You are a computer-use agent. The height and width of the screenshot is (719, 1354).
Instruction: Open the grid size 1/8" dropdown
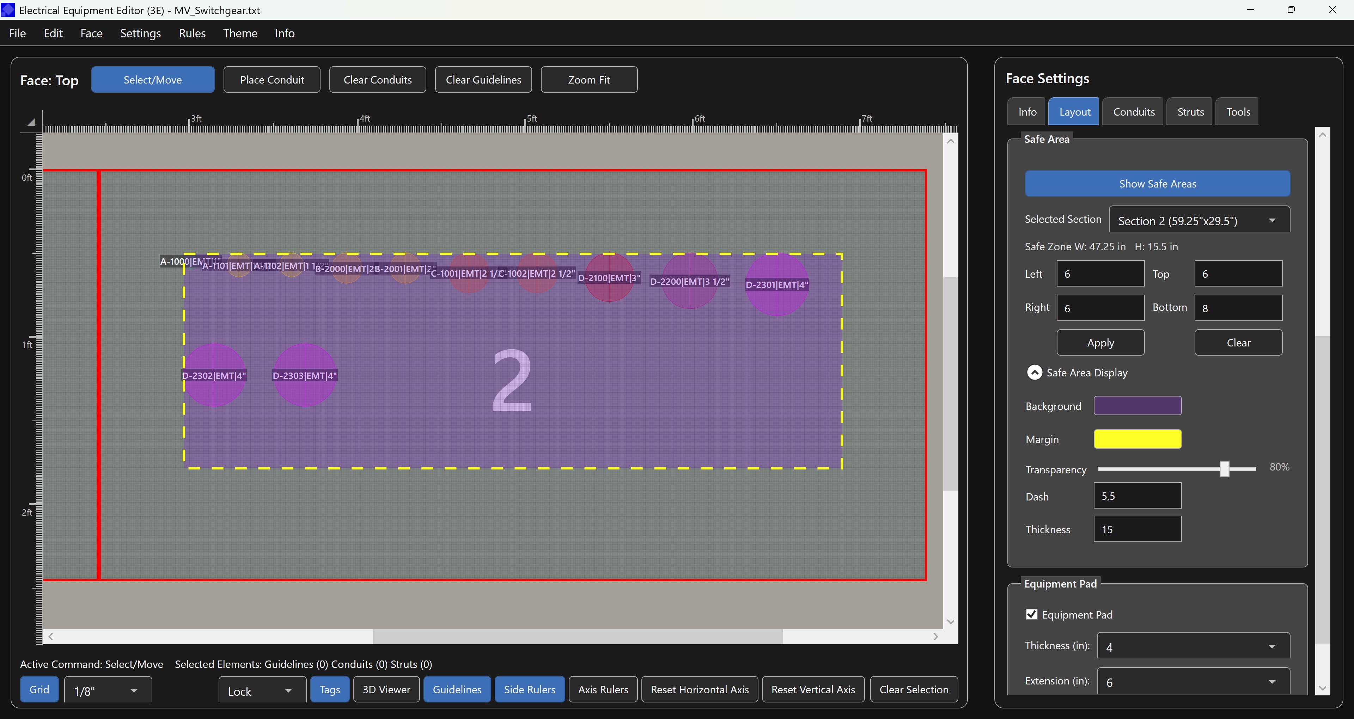(108, 690)
